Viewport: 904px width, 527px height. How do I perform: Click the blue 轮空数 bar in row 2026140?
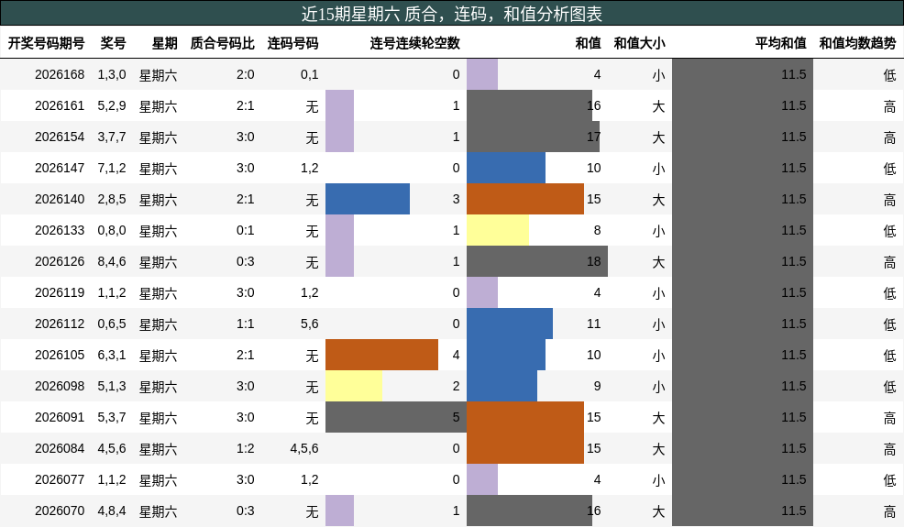(368, 199)
